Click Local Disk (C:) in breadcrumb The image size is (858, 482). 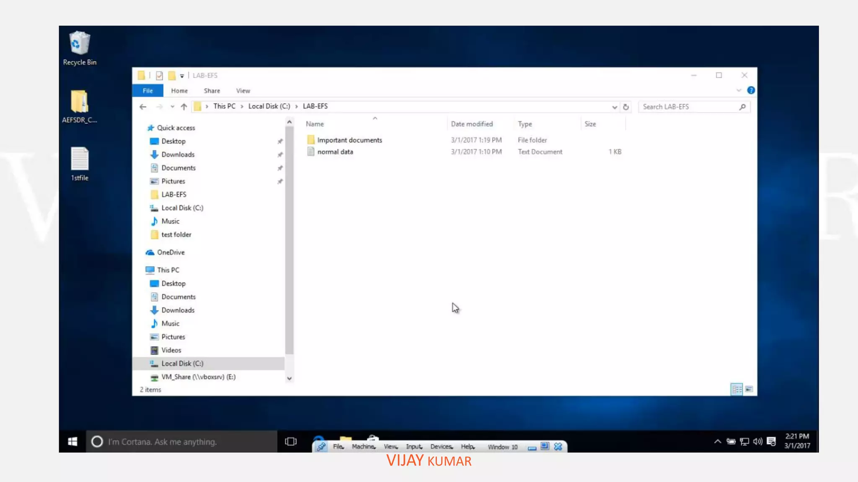tap(269, 106)
